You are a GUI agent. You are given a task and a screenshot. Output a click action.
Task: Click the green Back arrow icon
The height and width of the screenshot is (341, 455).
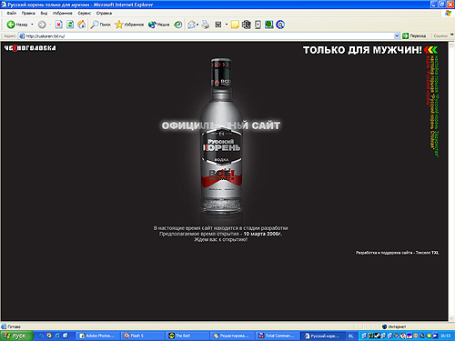click(11, 25)
